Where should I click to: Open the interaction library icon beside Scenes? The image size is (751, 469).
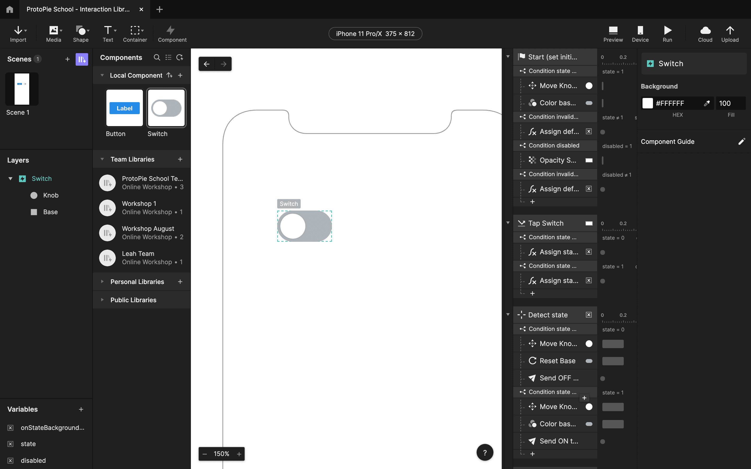click(82, 59)
